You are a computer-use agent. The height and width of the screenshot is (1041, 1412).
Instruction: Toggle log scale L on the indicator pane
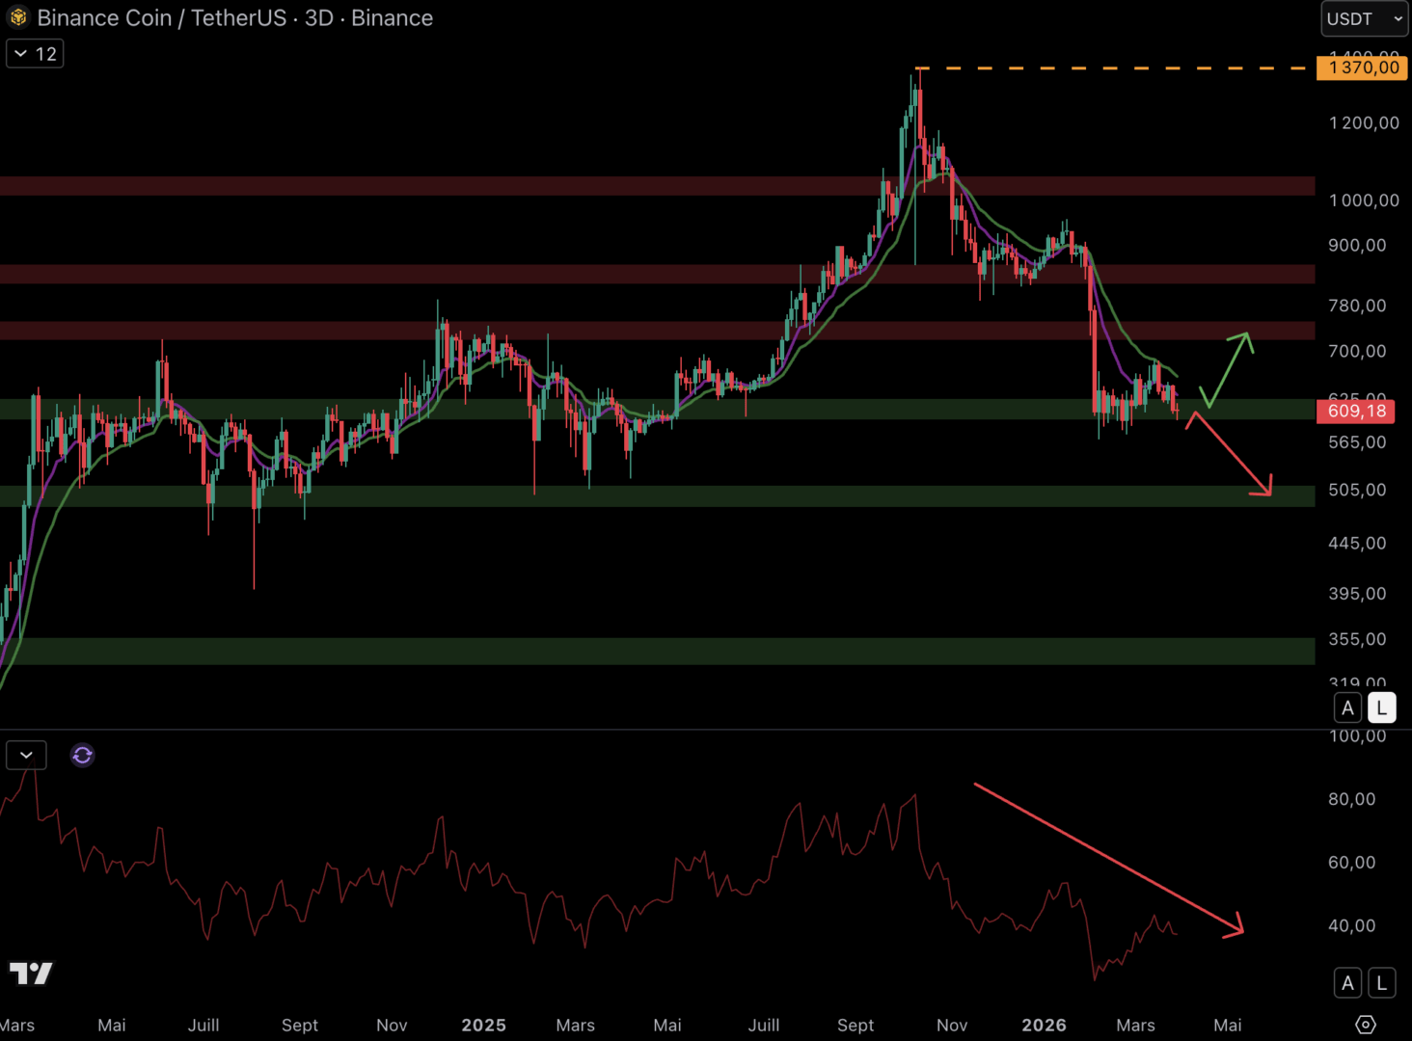point(1382,983)
